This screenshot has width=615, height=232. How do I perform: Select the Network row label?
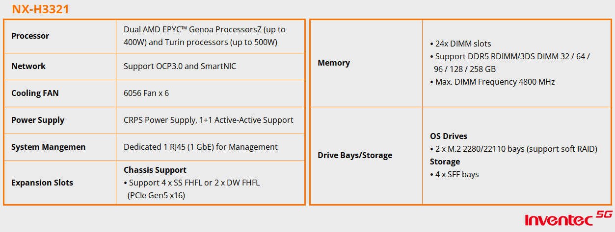[28, 66]
